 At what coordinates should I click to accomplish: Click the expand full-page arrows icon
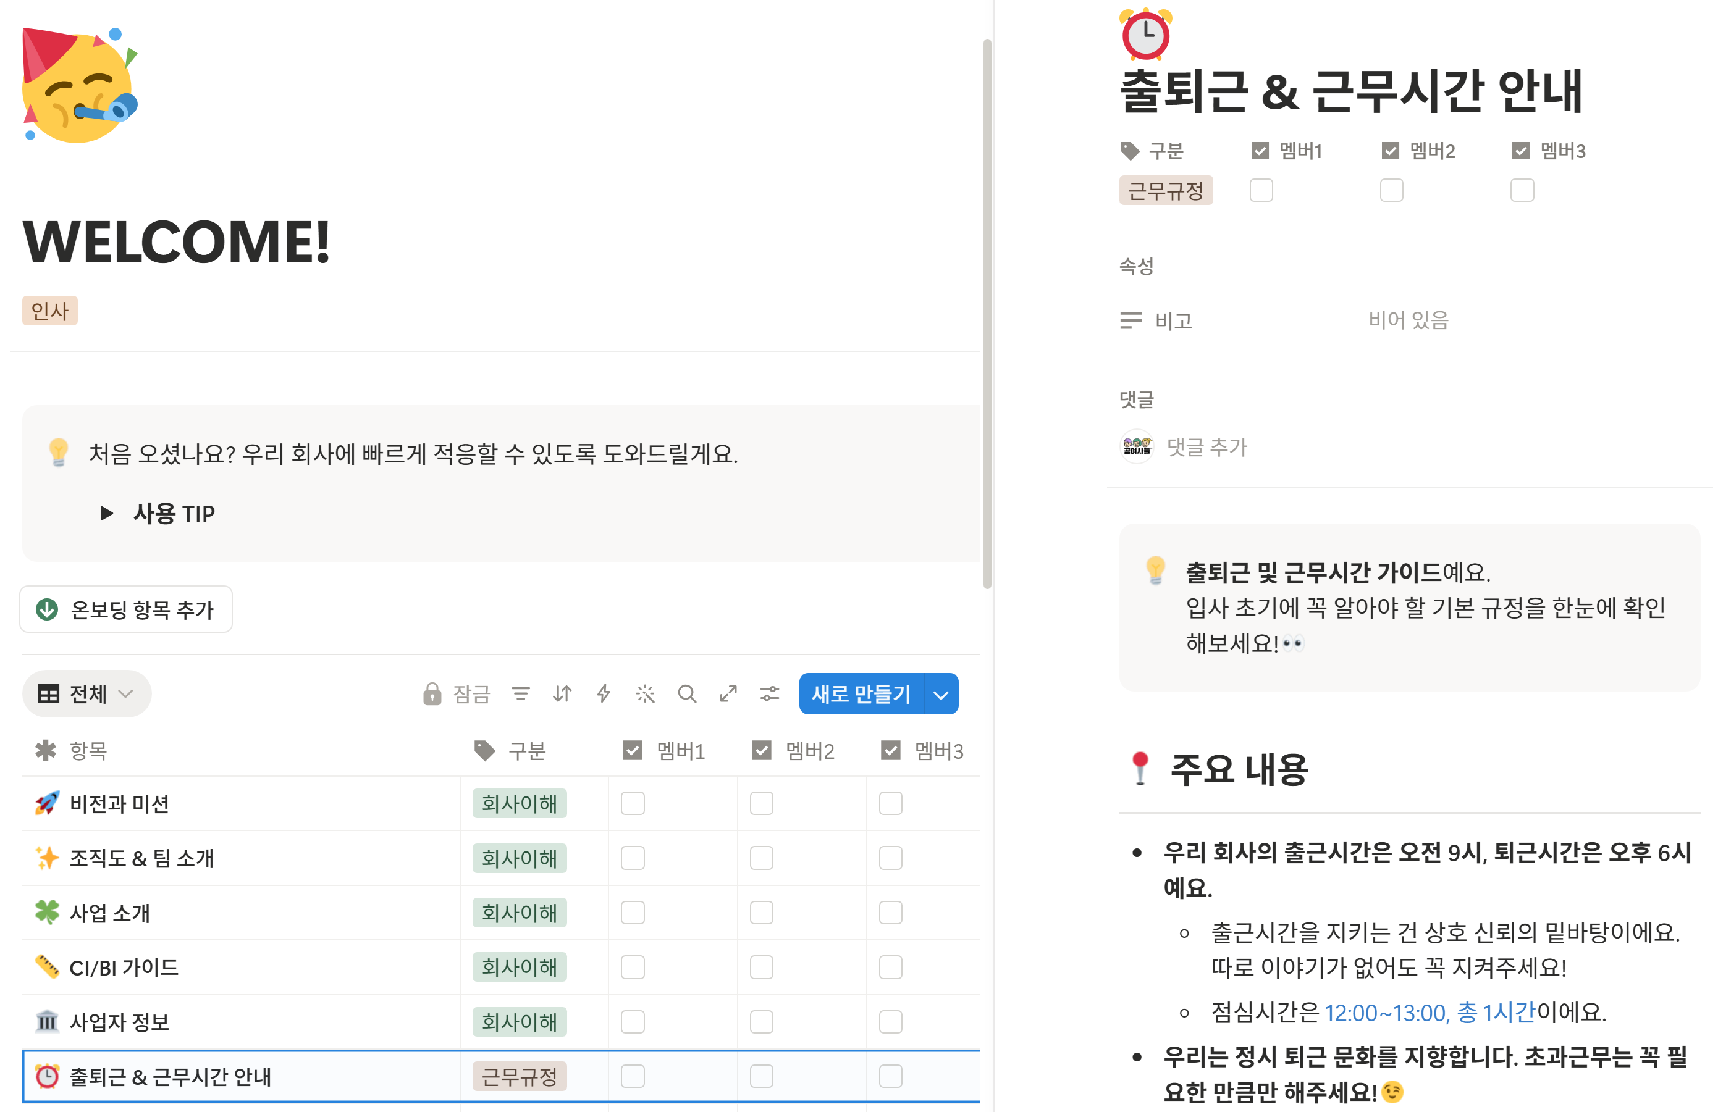pos(728,693)
